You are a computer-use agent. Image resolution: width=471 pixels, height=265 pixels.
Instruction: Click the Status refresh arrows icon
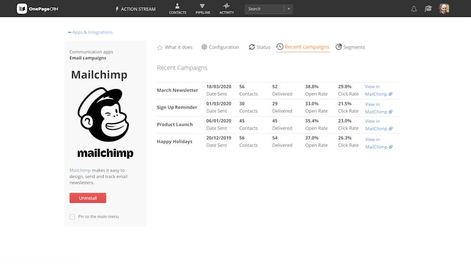pos(252,47)
